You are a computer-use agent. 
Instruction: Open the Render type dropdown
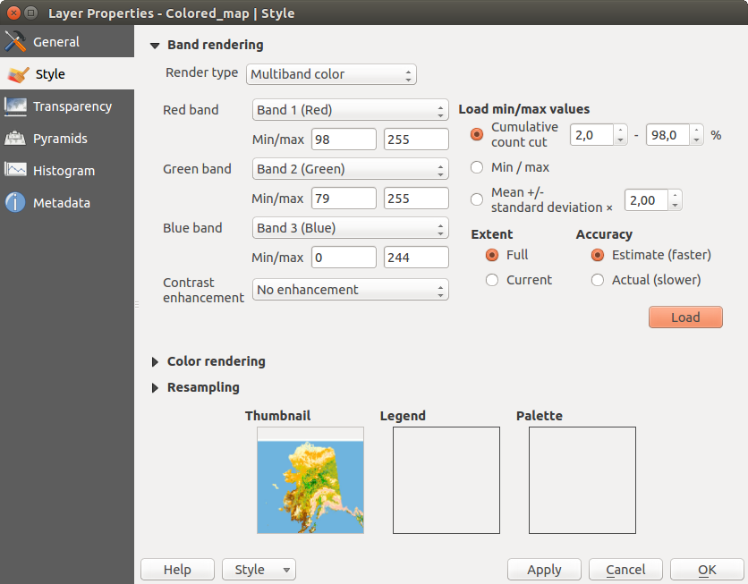pyautogui.click(x=331, y=74)
